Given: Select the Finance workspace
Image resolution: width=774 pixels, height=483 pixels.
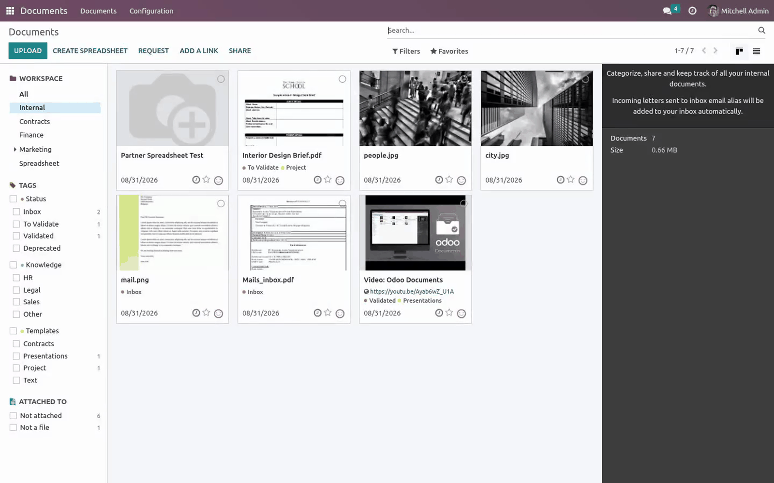Looking at the screenshot, I should (x=31, y=135).
